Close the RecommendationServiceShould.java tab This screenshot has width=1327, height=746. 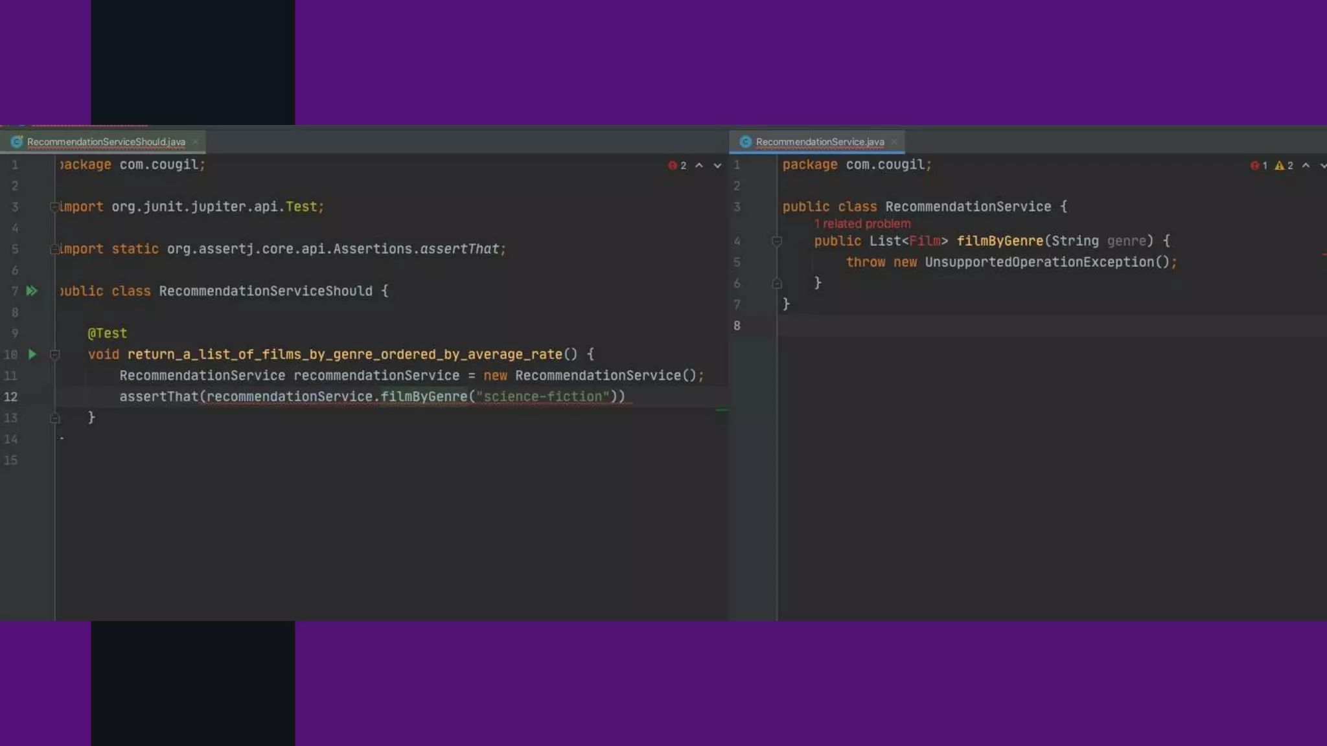(195, 142)
